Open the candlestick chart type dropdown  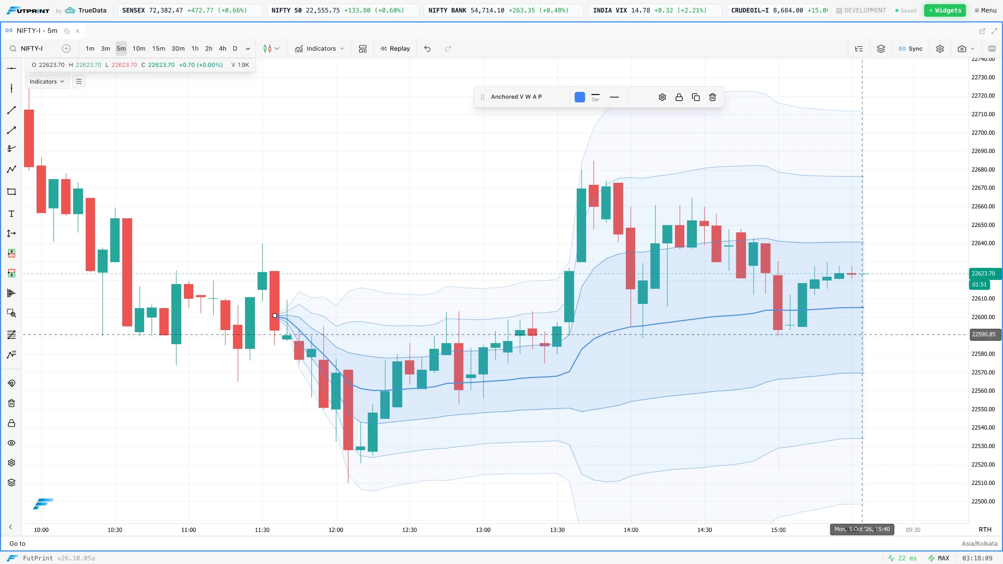click(271, 49)
